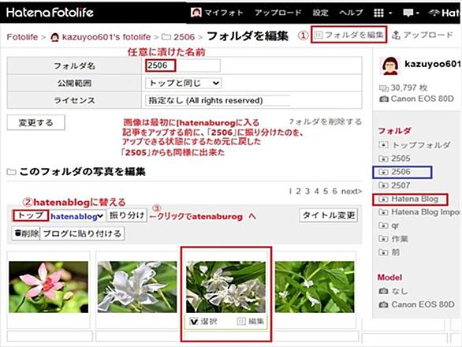Go to page 2 of photos
This screenshot has width=462, height=347.
(x=299, y=192)
